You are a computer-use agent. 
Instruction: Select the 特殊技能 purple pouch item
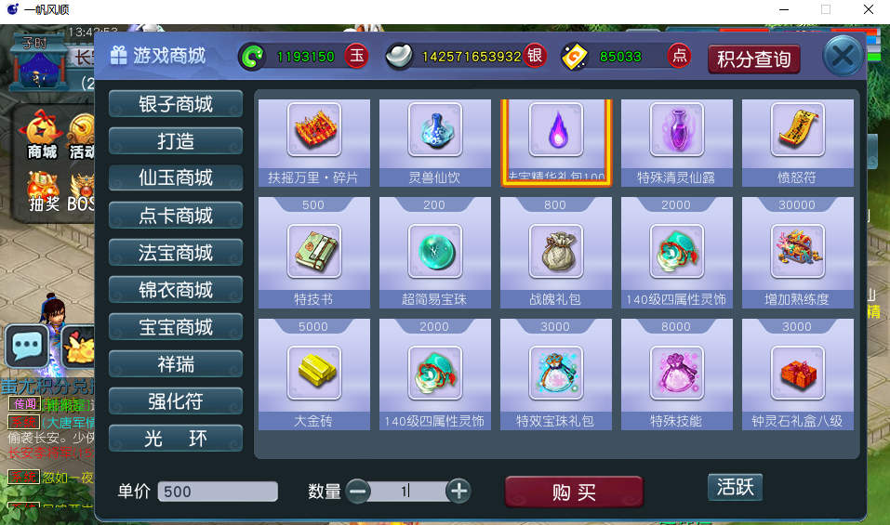(677, 374)
